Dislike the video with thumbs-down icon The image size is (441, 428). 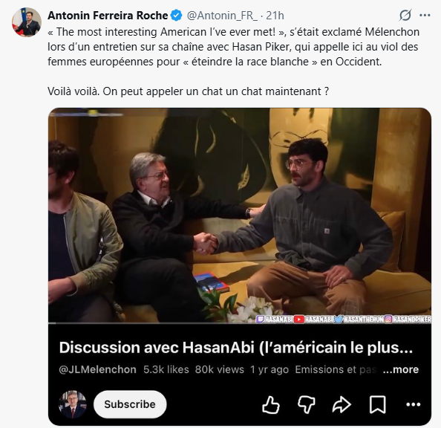[x=307, y=405]
